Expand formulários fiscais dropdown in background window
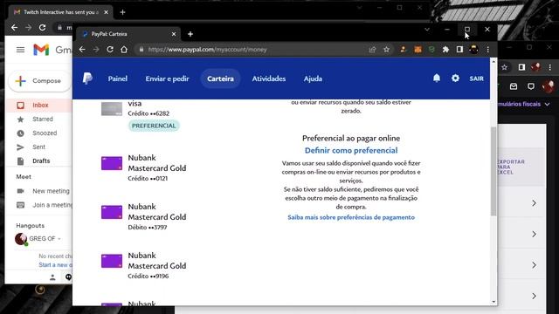The height and width of the screenshot is (314, 559). [547, 104]
